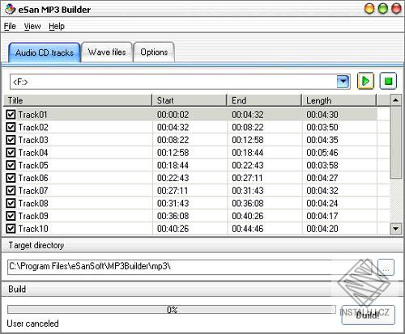
Task: Click Track03 end time 00:12:58
Action: tap(248, 140)
